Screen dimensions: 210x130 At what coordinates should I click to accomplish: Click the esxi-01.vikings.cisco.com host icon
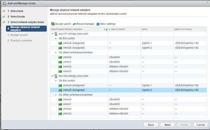click(56, 34)
